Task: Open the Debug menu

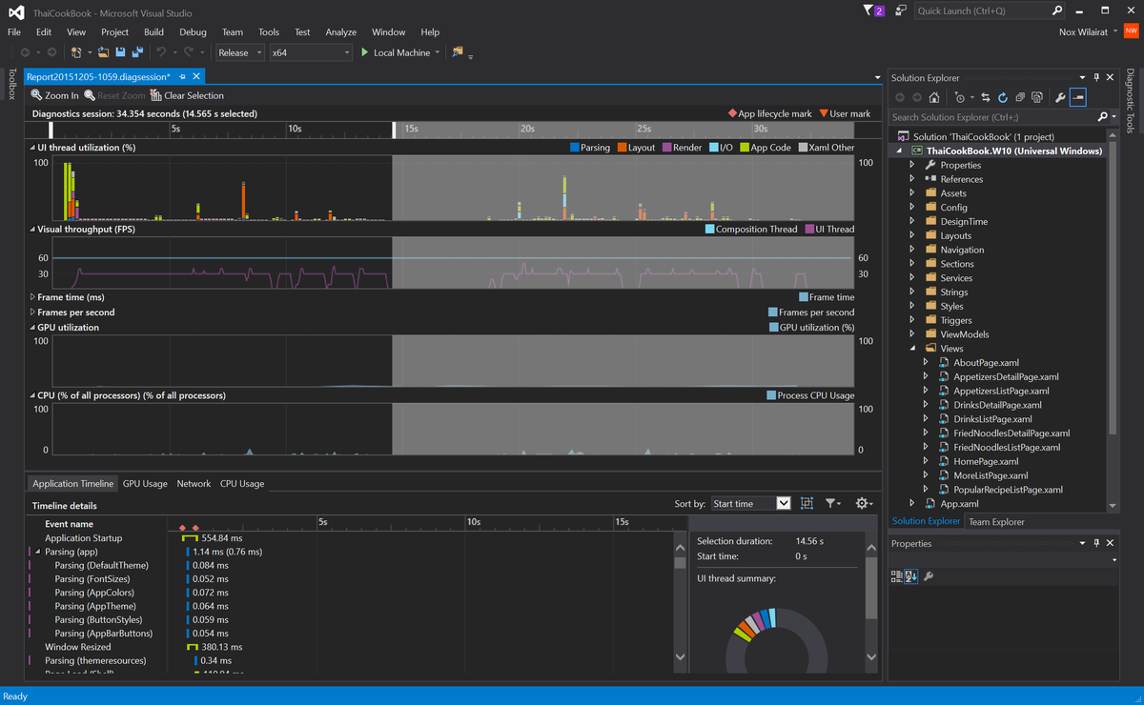Action: pyautogui.click(x=193, y=31)
